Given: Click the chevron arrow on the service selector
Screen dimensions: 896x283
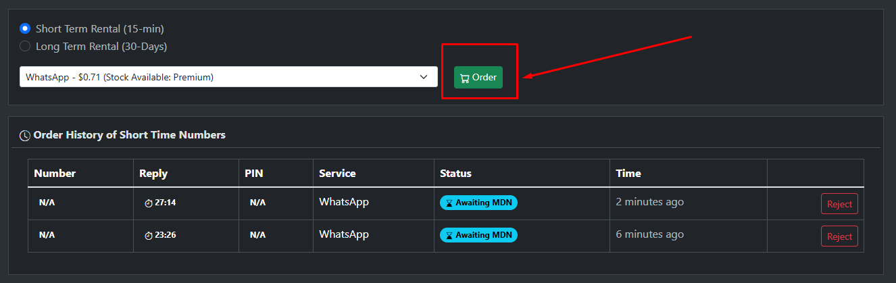Looking at the screenshot, I should (x=424, y=77).
